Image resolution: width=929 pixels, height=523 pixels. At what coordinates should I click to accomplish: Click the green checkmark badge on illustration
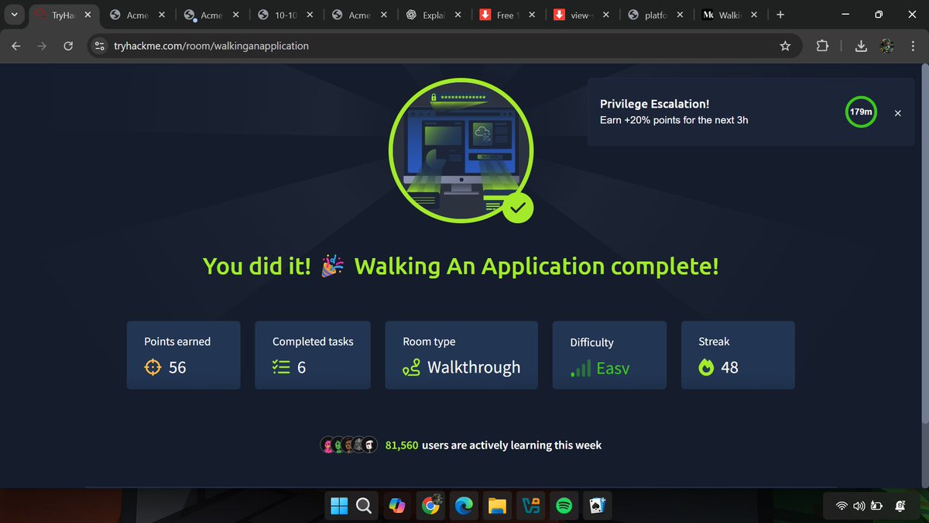tap(518, 207)
